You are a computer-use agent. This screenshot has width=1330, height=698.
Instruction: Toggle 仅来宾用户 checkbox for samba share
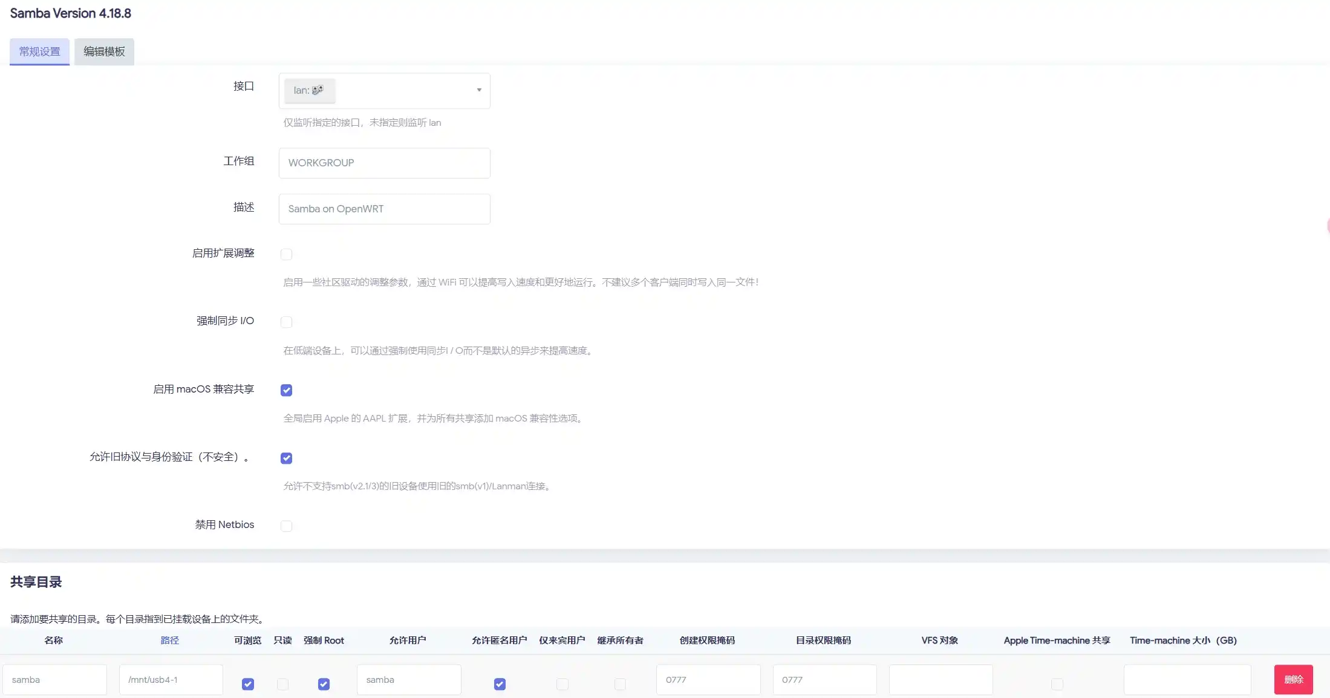point(562,684)
